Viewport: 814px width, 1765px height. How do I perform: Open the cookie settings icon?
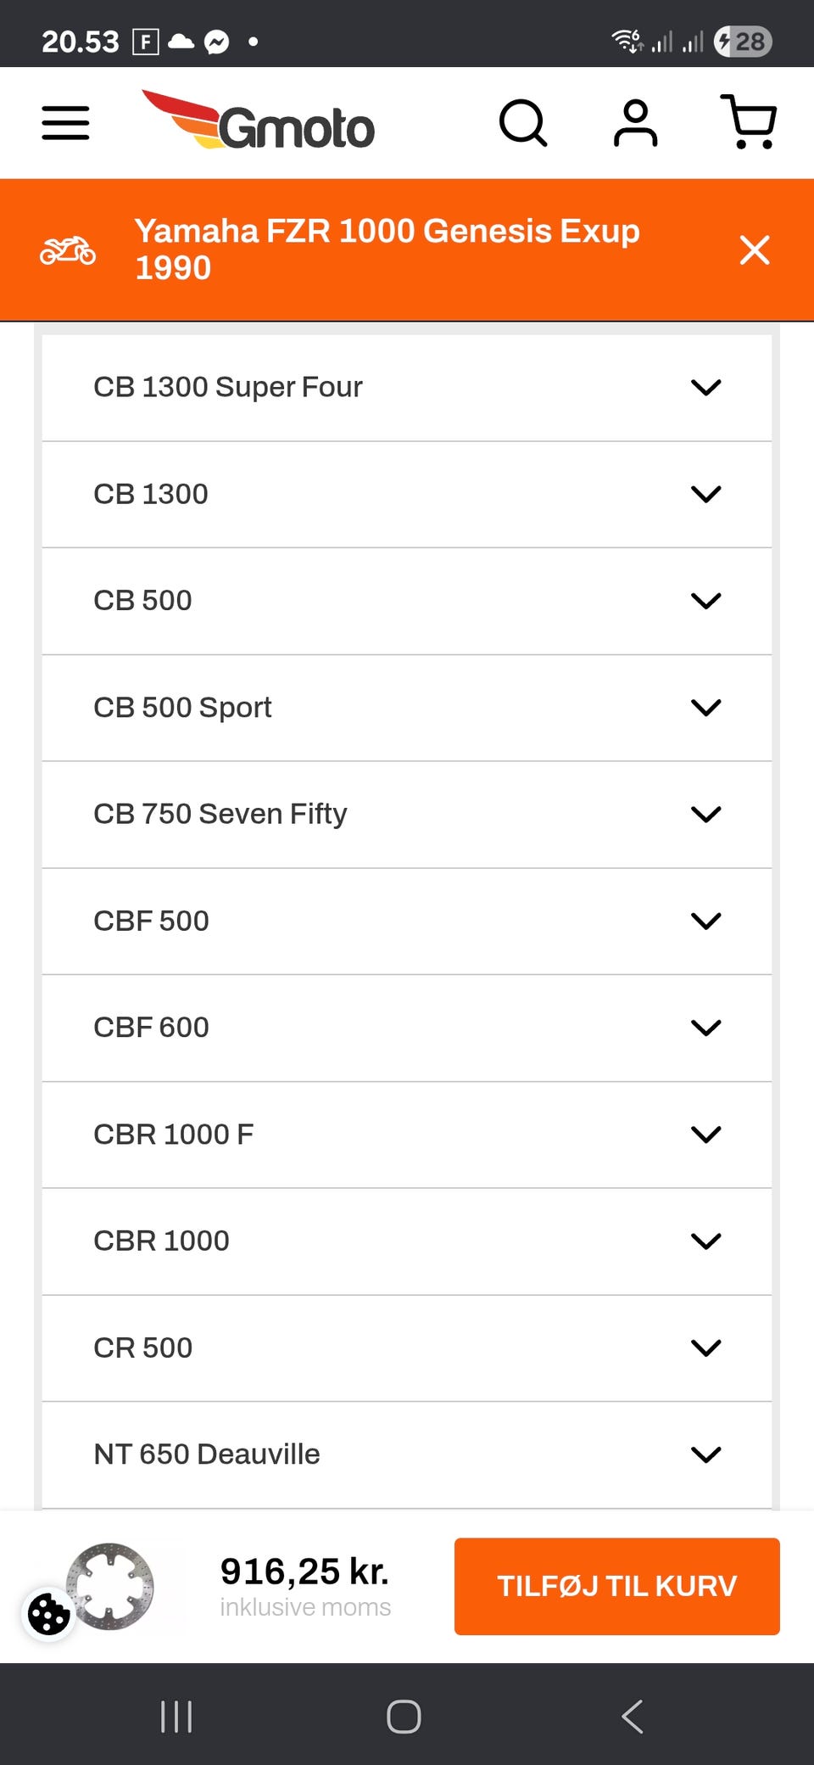pyautogui.click(x=48, y=1613)
